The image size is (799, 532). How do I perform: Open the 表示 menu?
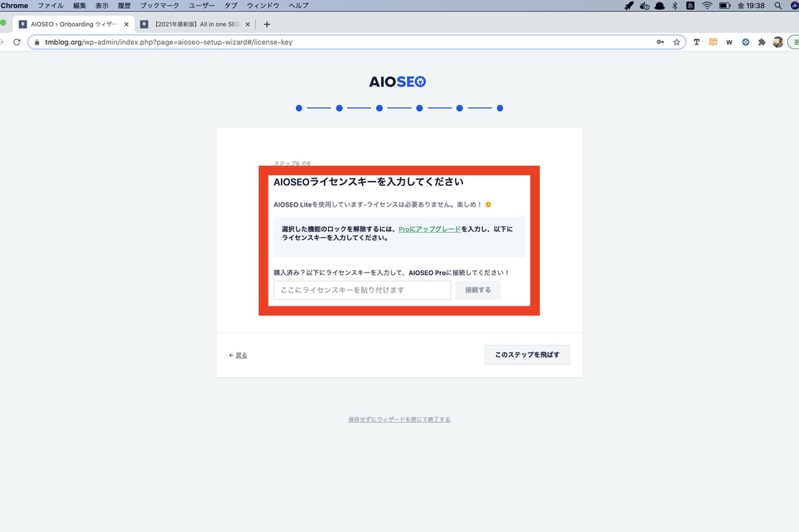(102, 6)
